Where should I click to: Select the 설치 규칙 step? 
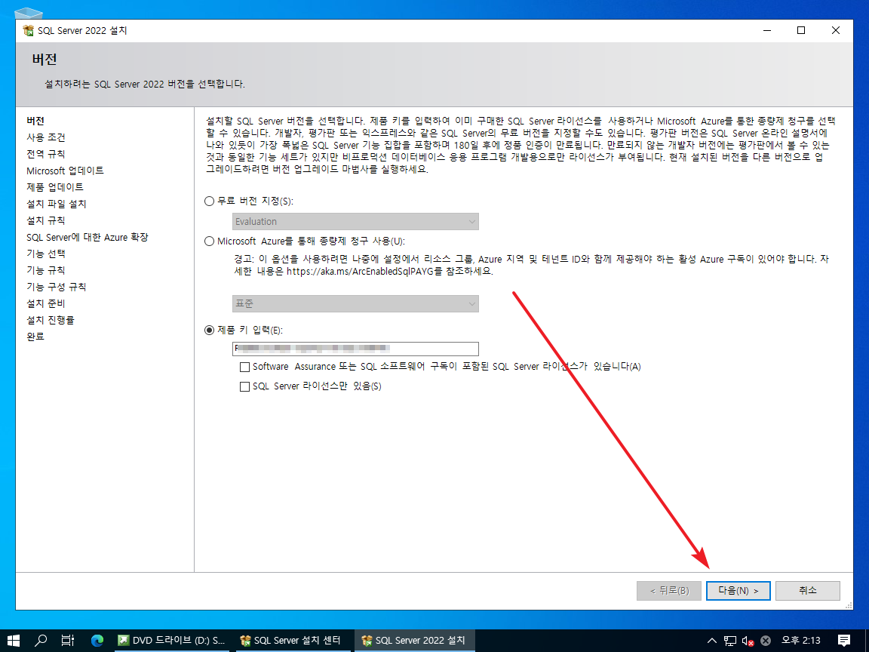[46, 220]
